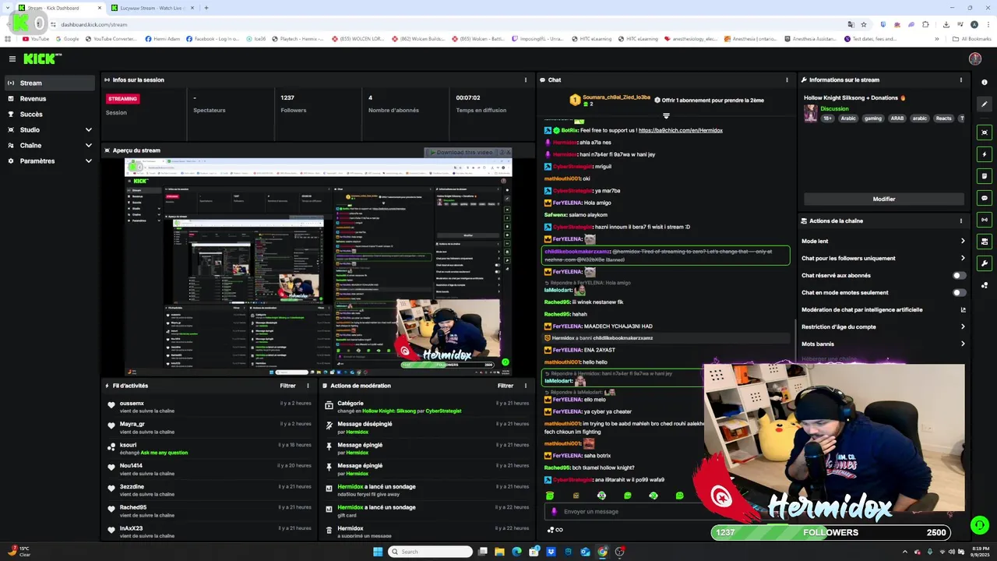Screen dimensions: 997x561
Task: Click the focus frame icon in right rail
Action: [985, 132]
